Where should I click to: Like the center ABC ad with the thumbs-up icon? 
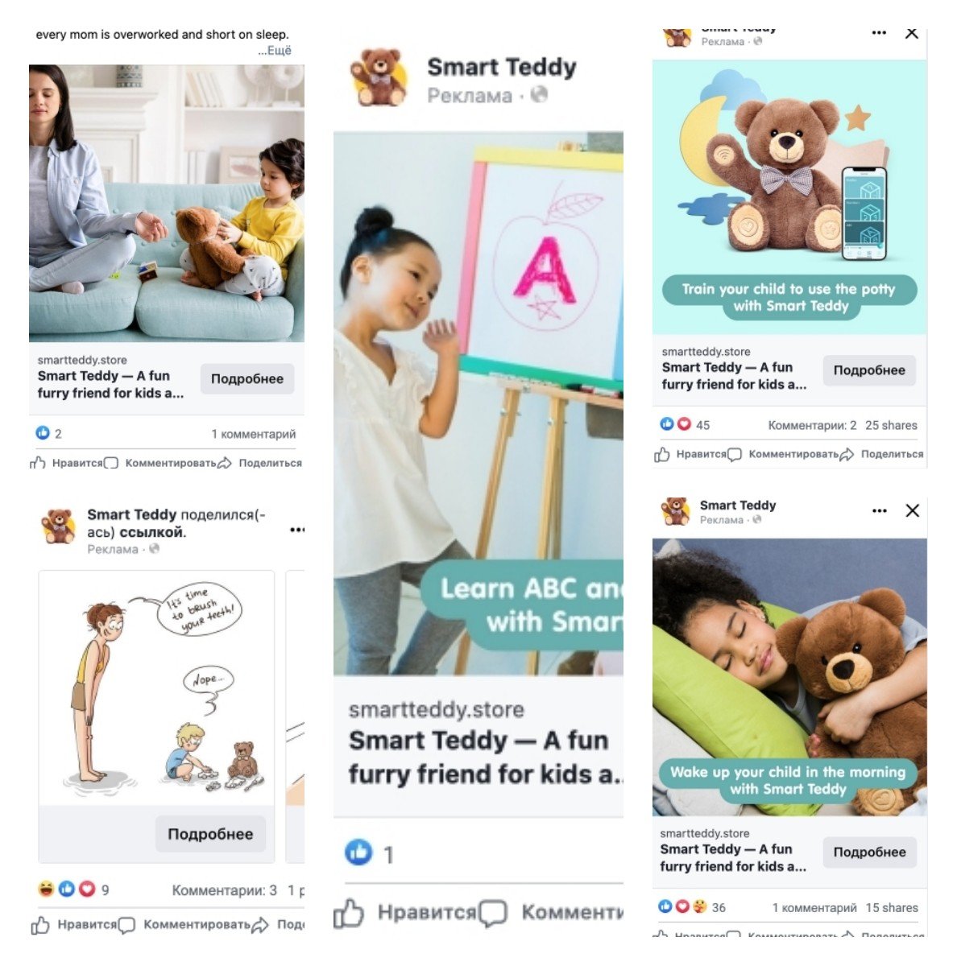tap(350, 914)
